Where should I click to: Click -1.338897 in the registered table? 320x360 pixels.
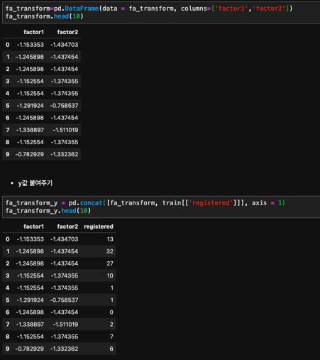[x=30, y=324]
